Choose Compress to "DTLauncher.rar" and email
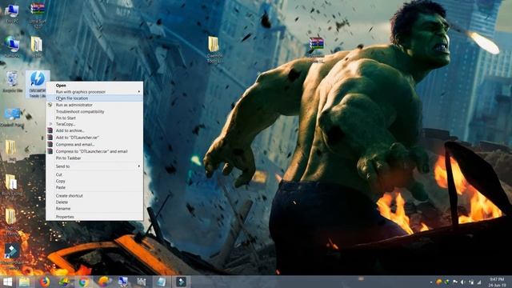This screenshot has height=288, width=512. (94, 151)
